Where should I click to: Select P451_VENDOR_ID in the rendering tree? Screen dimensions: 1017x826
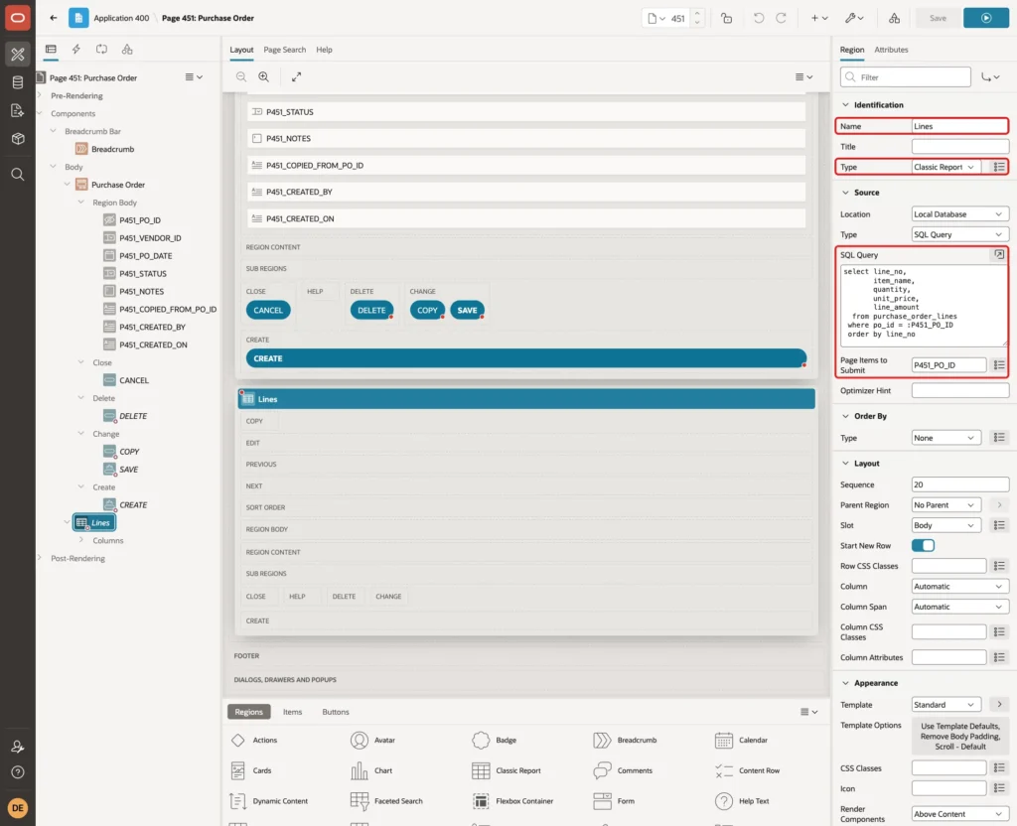(149, 238)
